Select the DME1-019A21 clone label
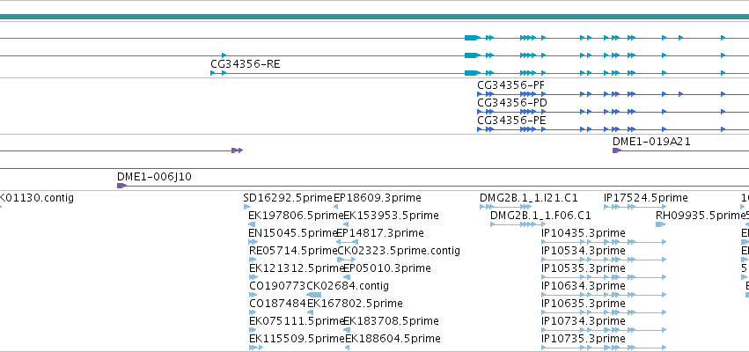Screen dimensions: 749x352 point(651,142)
